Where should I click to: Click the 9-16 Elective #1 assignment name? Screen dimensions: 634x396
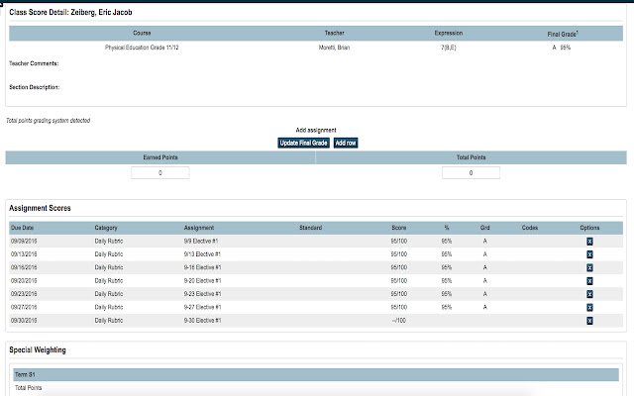pyautogui.click(x=202, y=267)
